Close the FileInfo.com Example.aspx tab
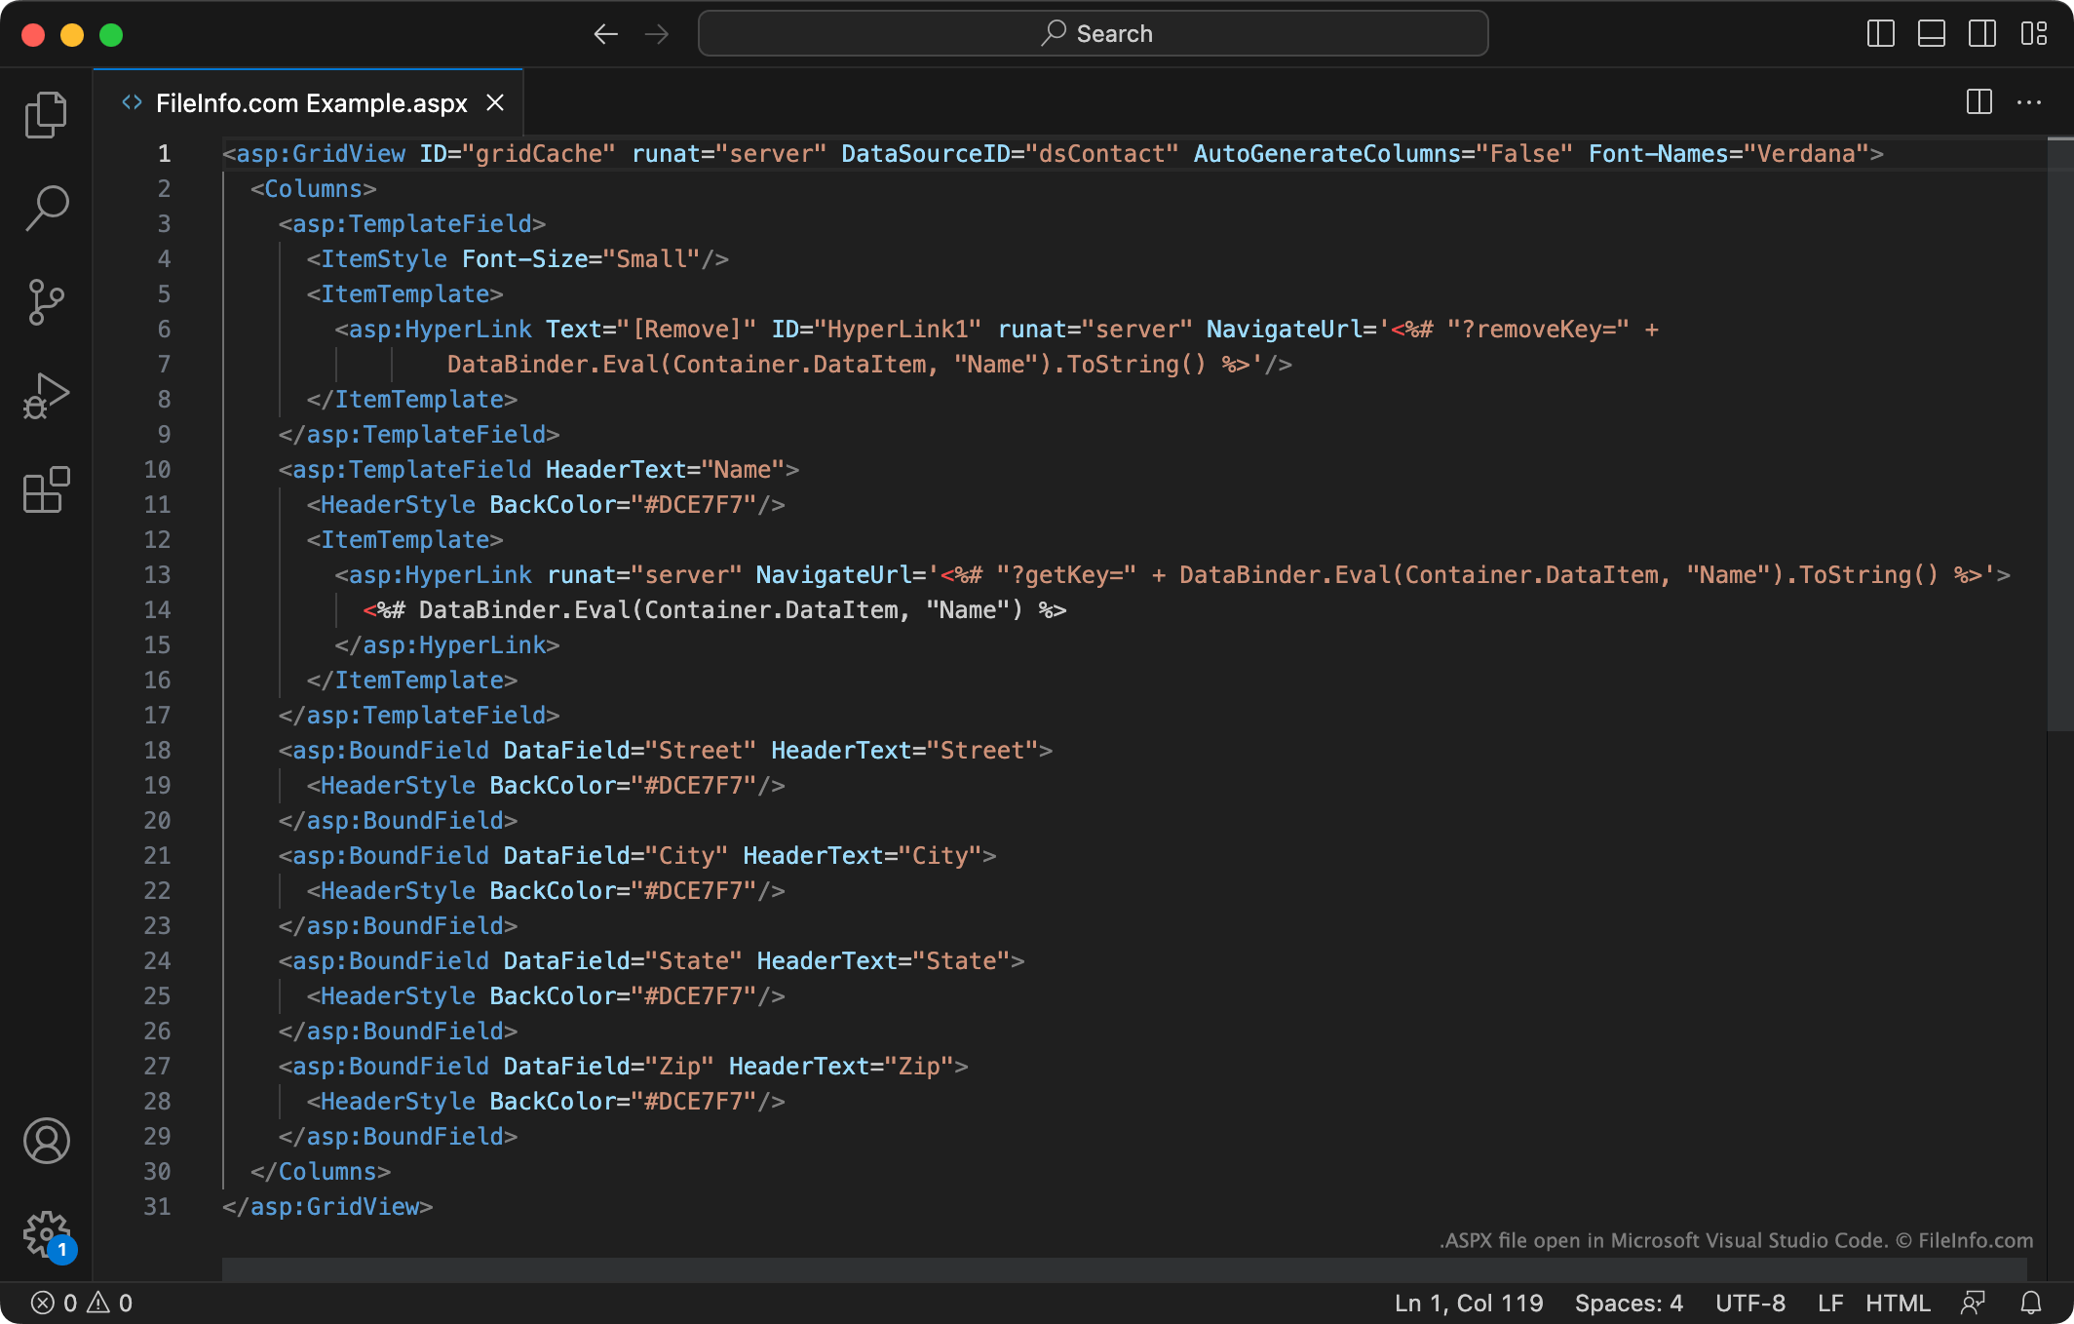Screen dimensions: 2074x1324 point(495,102)
